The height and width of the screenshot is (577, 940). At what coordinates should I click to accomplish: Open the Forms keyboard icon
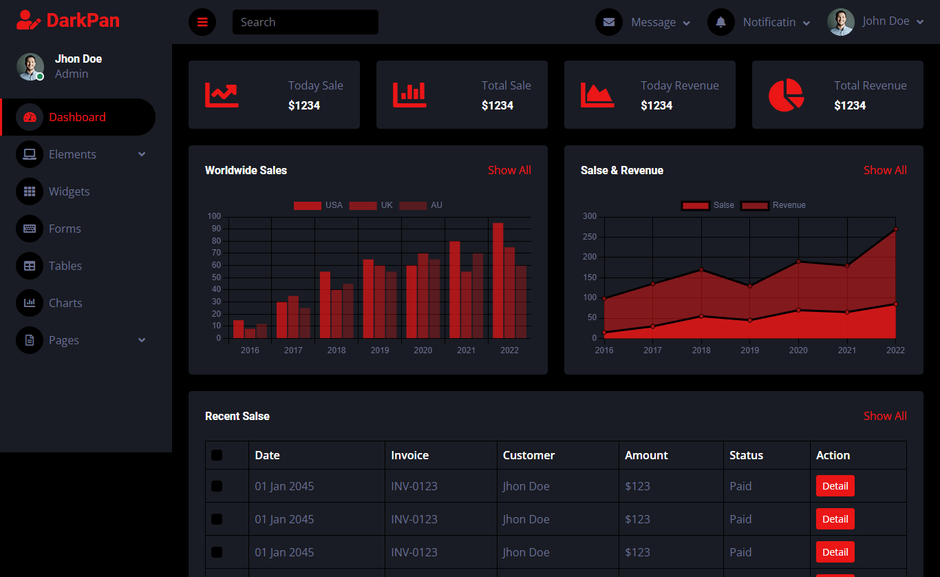tap(29, 229)
